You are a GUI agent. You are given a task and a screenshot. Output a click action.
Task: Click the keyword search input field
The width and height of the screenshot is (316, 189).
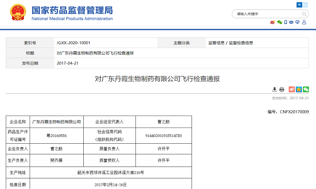(x=265, y=14)
